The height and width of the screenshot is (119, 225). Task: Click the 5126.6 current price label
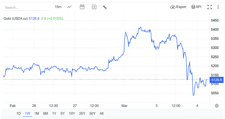(x=216, y=80)
